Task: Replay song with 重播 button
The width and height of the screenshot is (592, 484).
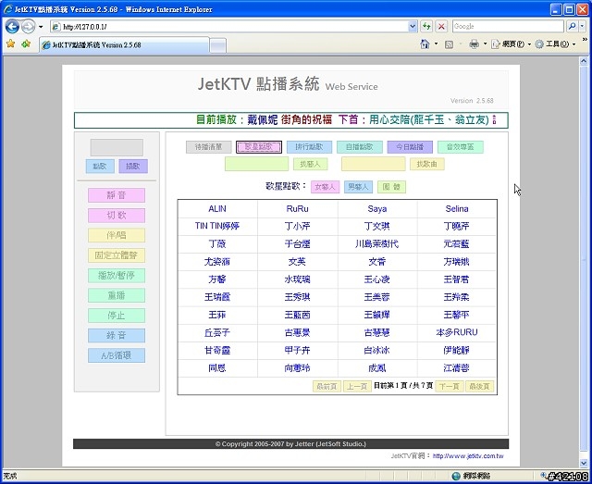Action: pyautogui.click(x=117, y=295)
